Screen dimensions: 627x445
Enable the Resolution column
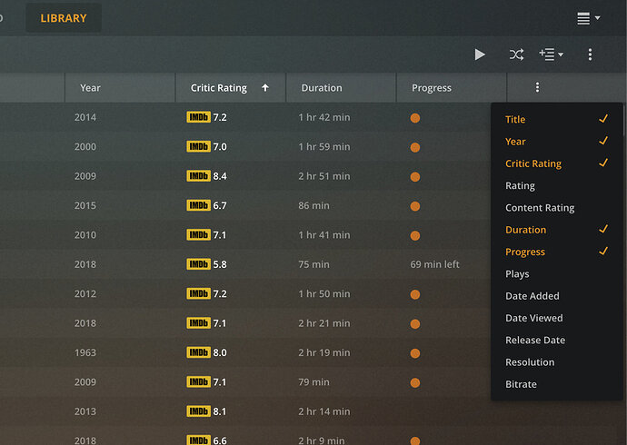pos(557,362)
